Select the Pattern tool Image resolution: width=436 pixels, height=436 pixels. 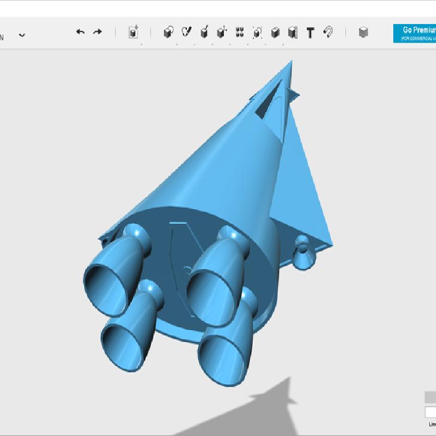pyautogui.click(x=239, y=33)
